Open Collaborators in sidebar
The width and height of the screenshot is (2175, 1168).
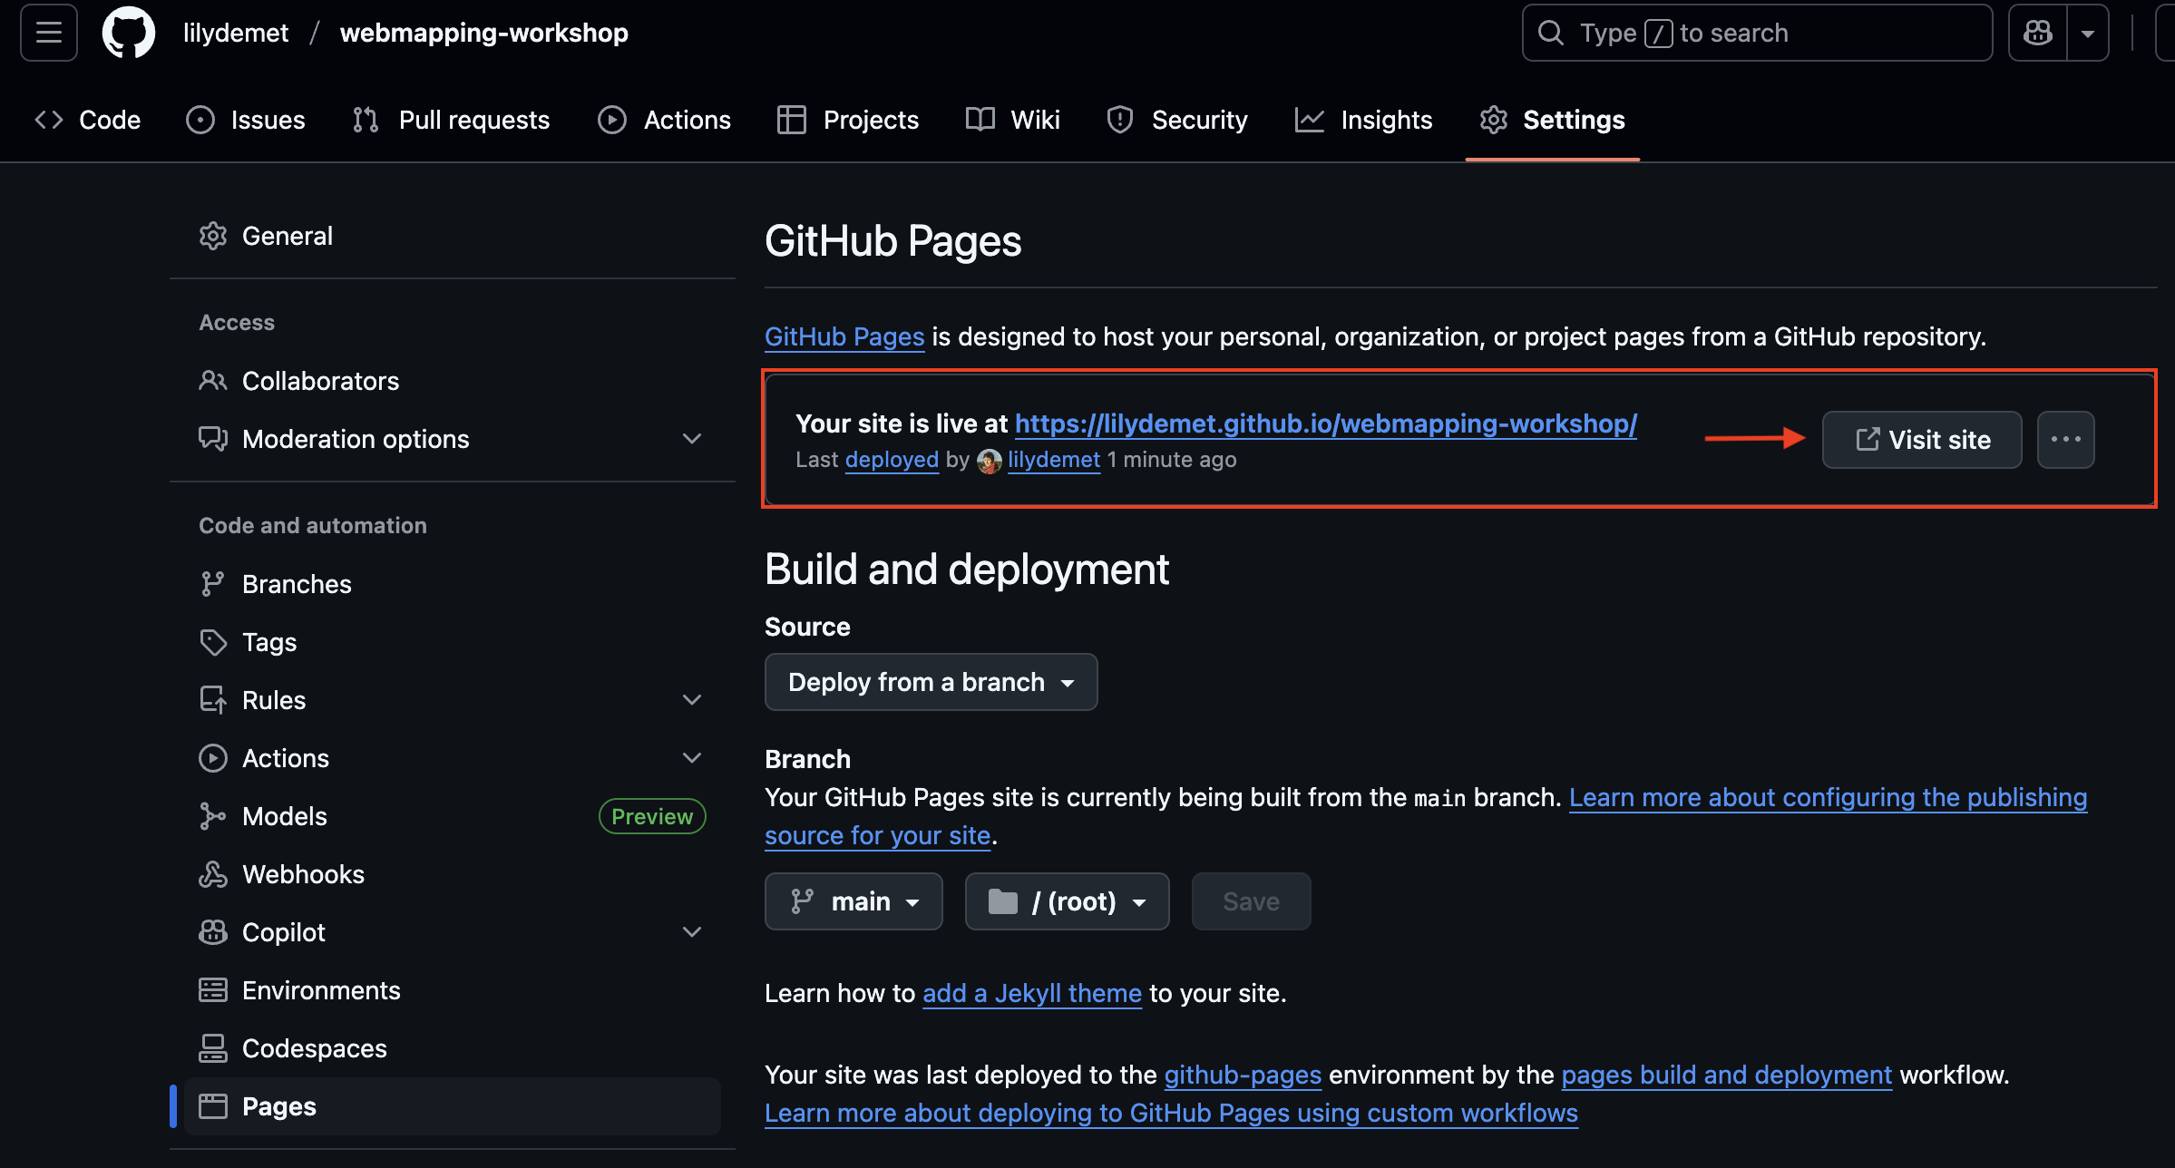pos(452,381)
